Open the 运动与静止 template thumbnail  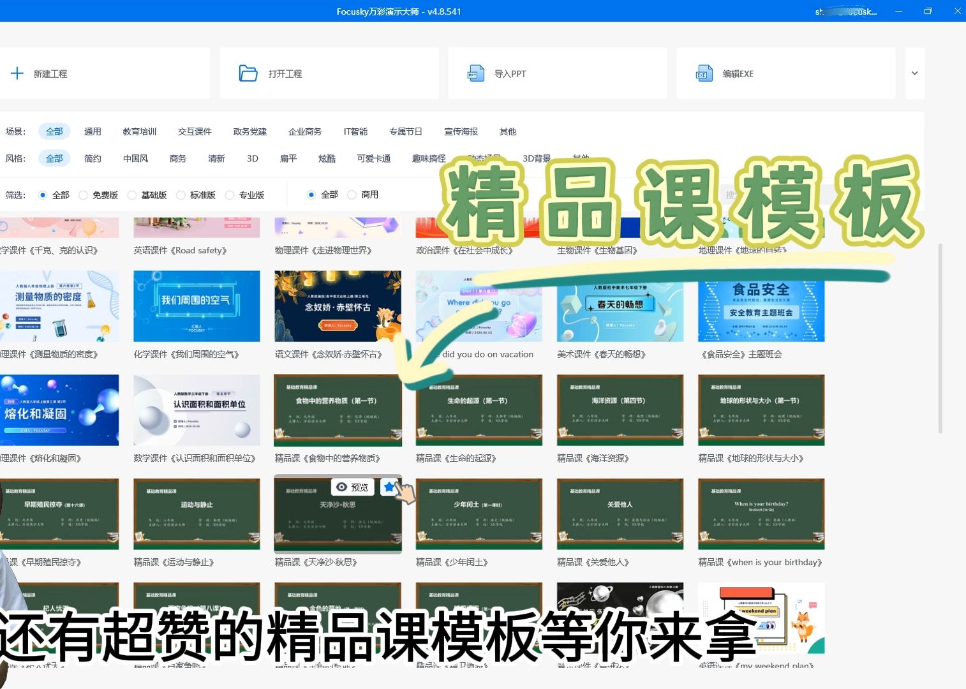[197, 514]
